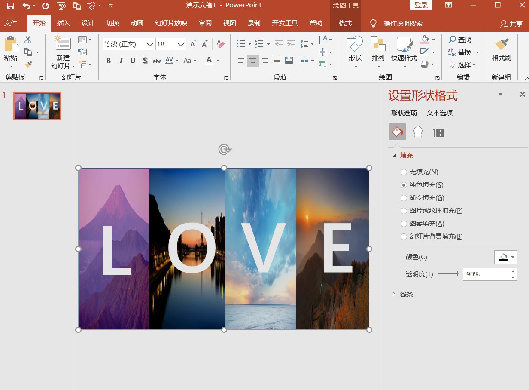Switch to the Insert (插入) ribbon tab
This screenshot has width=529, height=390.
pyautogui.click(x=63, y=23)
